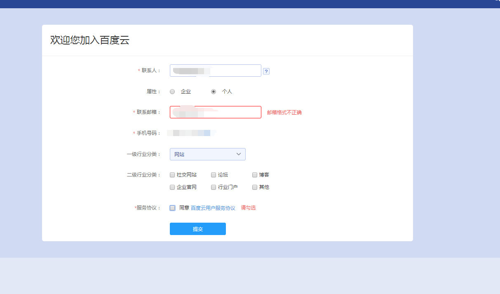Click the 欢迎您加入百度云 heading

click(x=90, y=40)
